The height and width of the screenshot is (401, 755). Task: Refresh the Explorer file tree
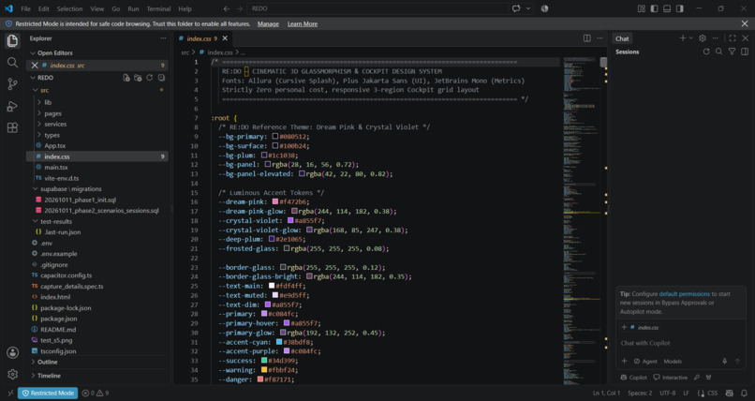click(150, 78)
